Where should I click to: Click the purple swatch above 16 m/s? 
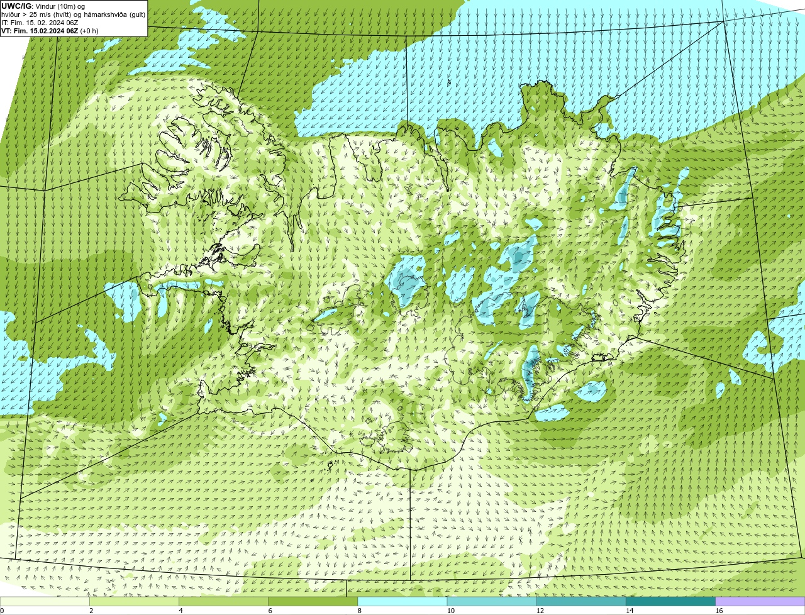click(x=760, y=602)
